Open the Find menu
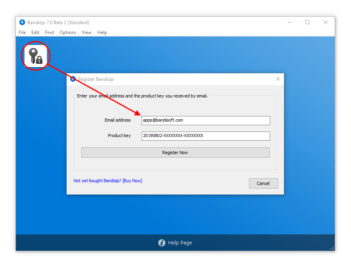 (49, 32)
